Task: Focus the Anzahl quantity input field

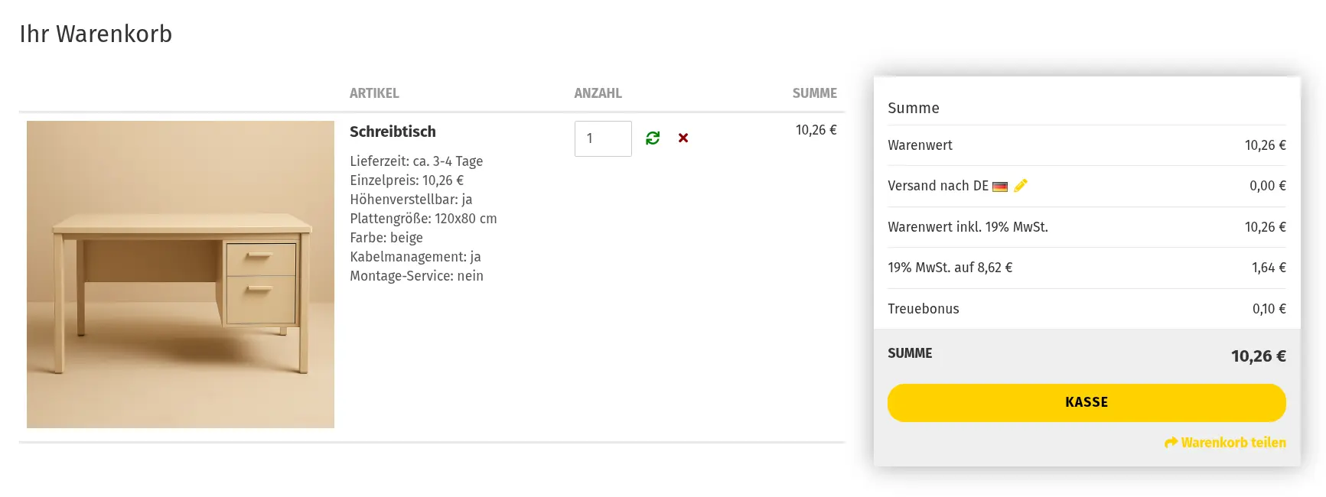Action: [603, 138]
